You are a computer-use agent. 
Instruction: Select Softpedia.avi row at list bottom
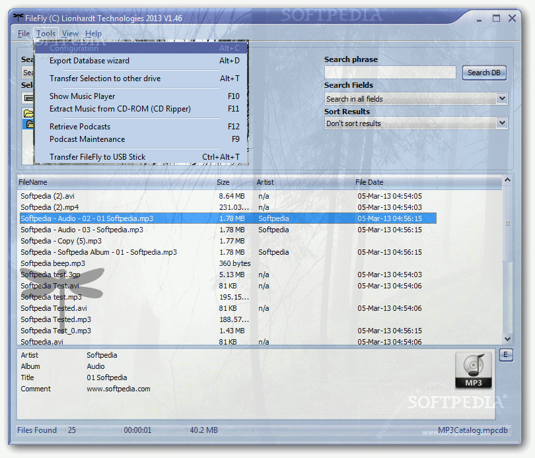228,341
